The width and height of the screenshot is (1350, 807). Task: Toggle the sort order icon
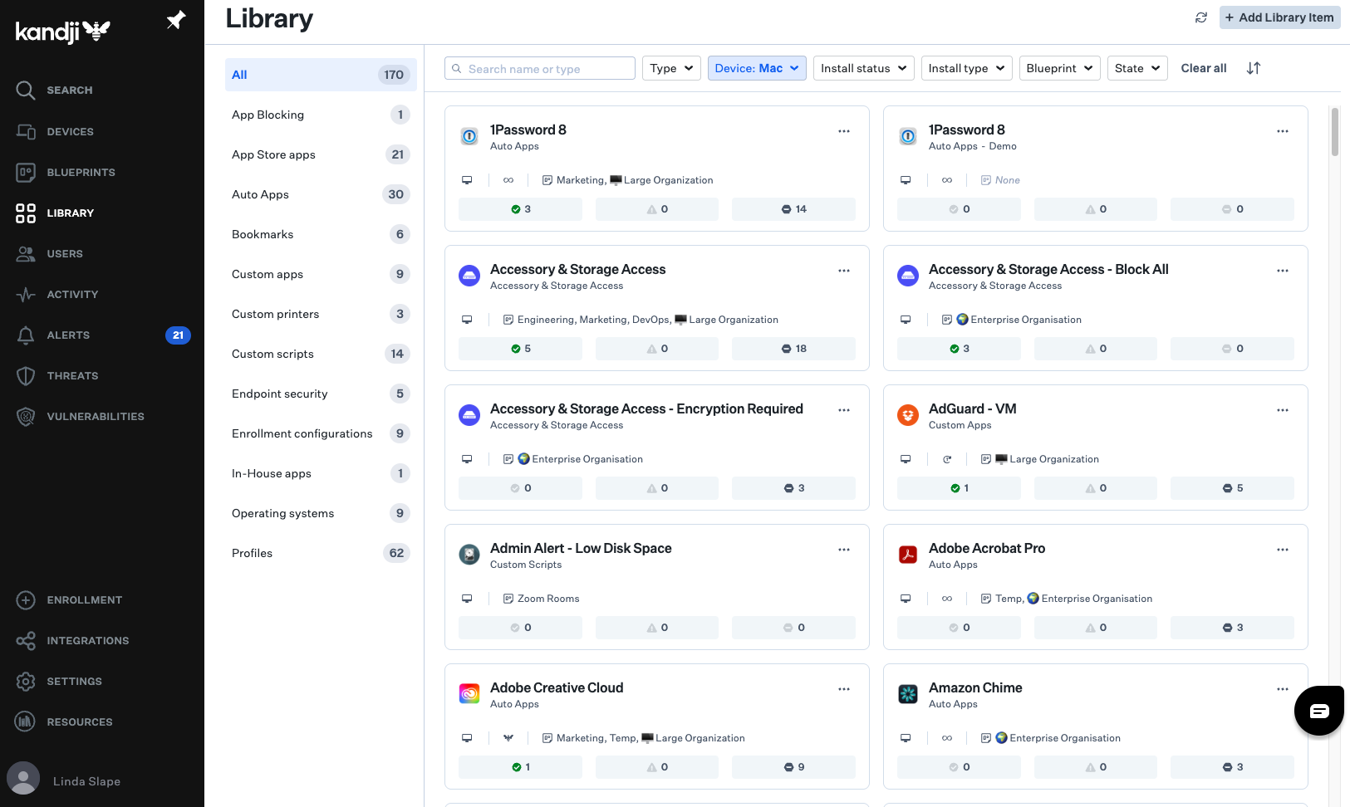1254,68
